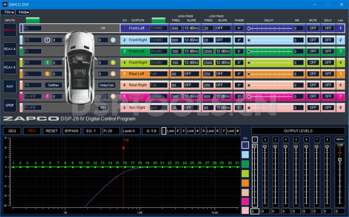The height and width of the screenshot is (217, 349).
Task: Click speaker position circle number 2
Action: [113, 40]
